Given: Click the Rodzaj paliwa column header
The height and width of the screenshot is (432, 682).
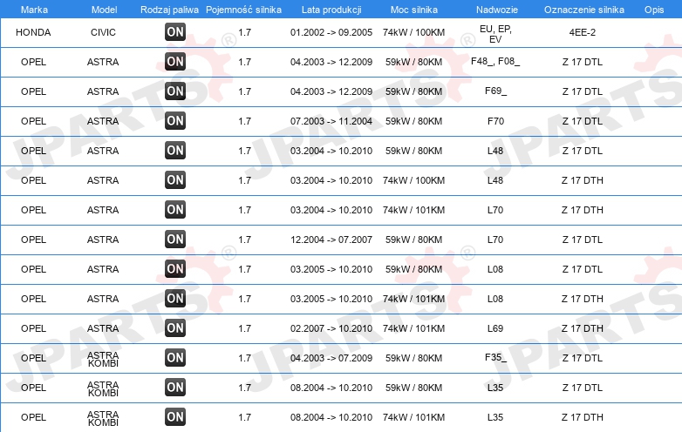Looking at the screenshot, I should coord(169,10).
